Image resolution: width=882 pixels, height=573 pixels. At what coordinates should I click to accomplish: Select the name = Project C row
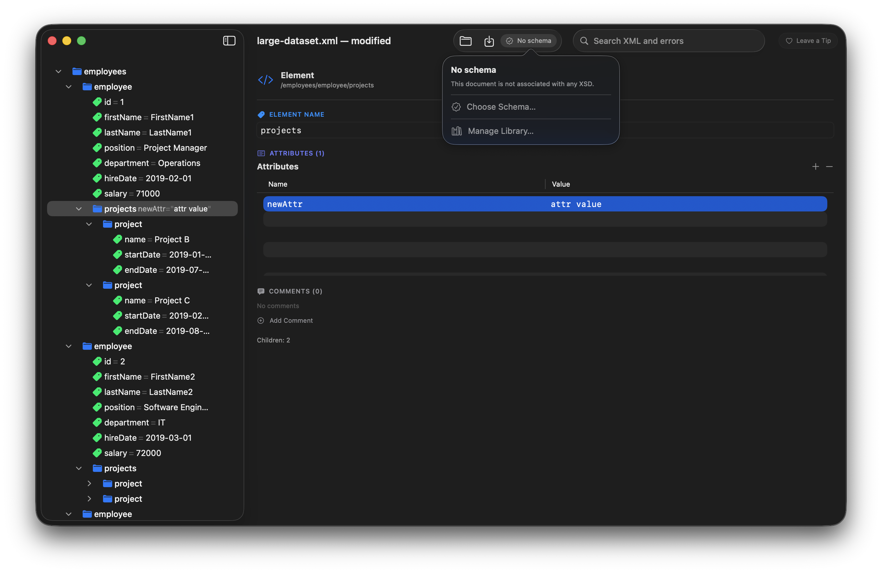point(142,300)
